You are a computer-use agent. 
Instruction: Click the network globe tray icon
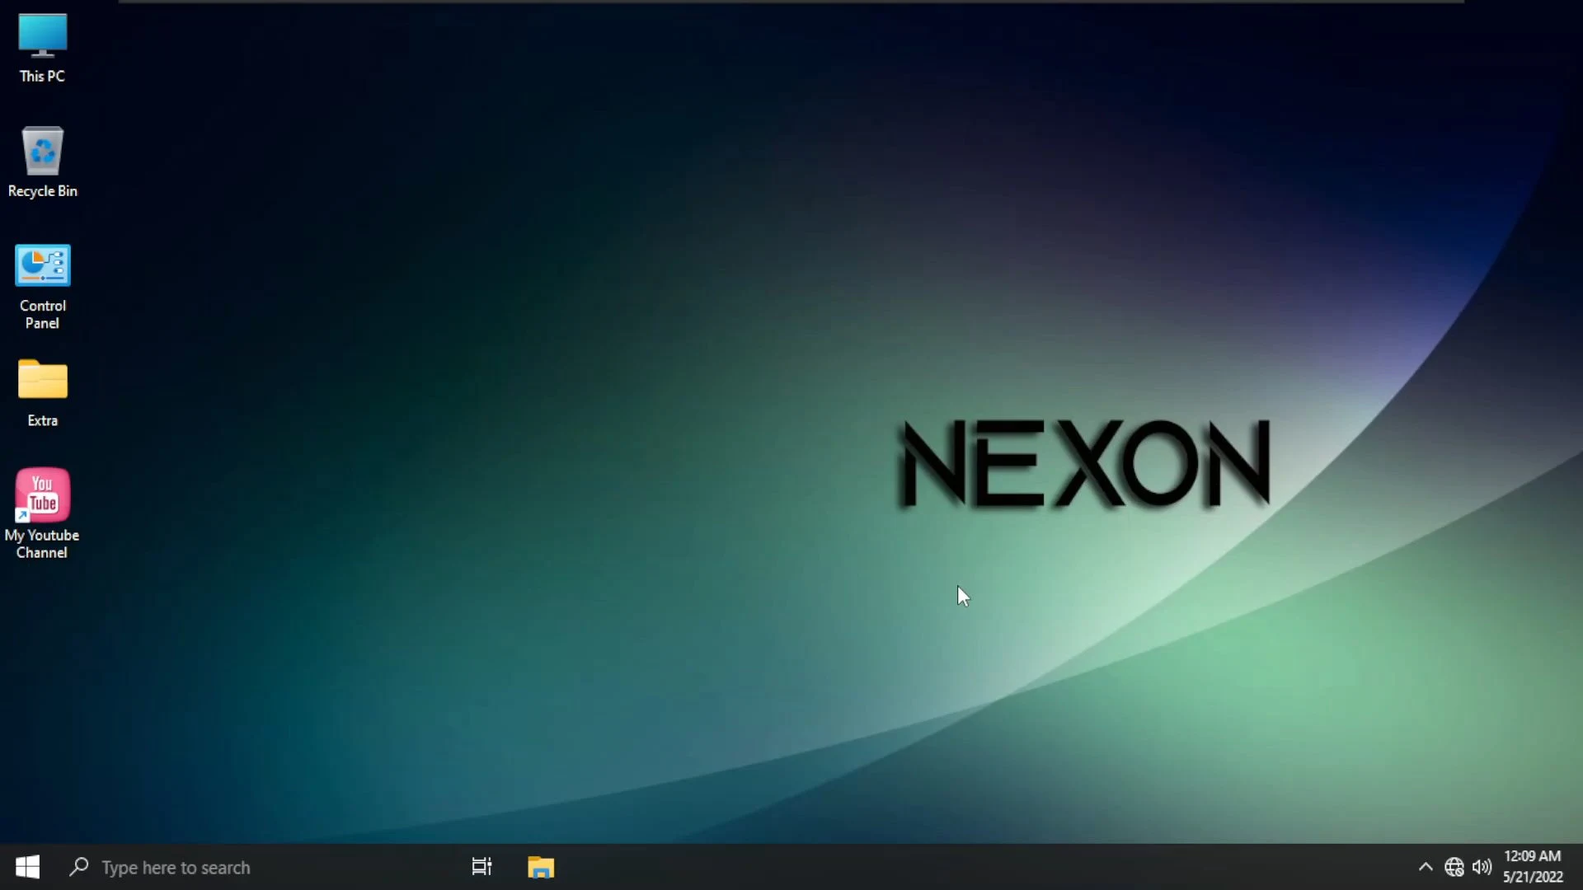(x=1454, y=867)
